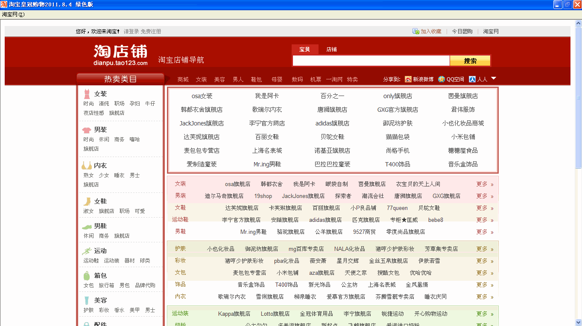The width and height of the screenshot is (582, 326).
Task: Click the 内衣 category icon
Action: 87,166
